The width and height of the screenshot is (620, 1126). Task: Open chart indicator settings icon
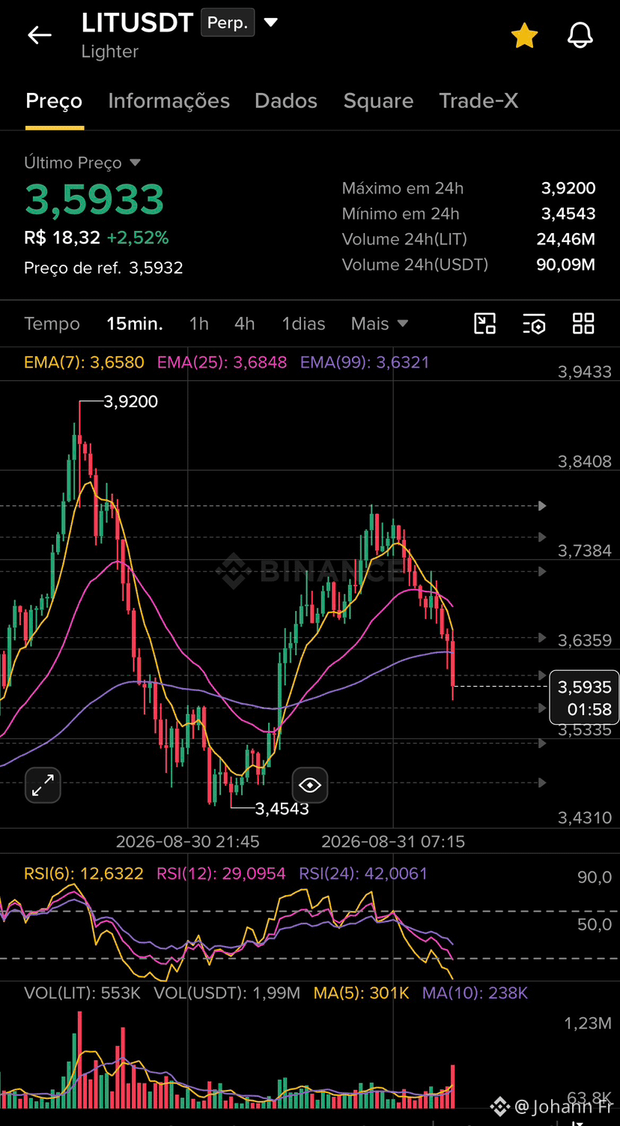[x=534, y=324]
